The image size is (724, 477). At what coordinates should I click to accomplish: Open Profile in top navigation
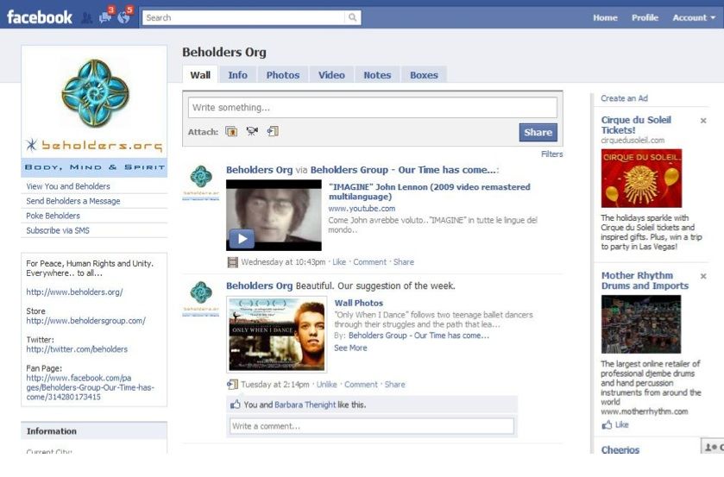(x=645, y=17)
